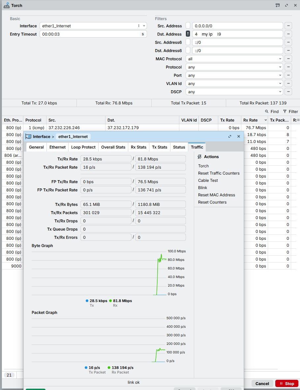Toggle Dst. Address invert checkbox
Viewport: 300px width, 390px height.
tap(188, 34)
